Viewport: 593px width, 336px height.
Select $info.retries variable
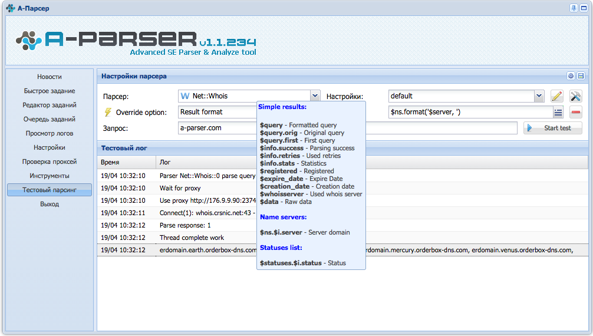tap(280, 156)
